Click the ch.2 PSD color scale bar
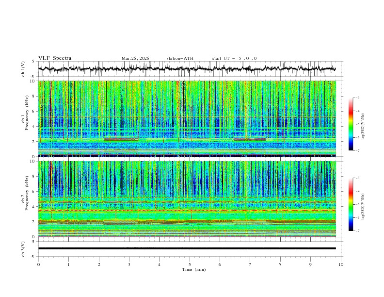This screenshot has height=297, width=384. coord(351,204)
